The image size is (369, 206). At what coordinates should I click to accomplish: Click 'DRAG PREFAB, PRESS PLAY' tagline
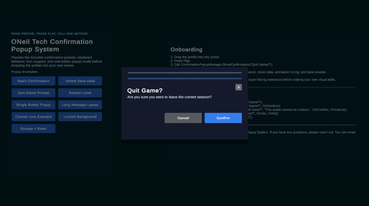(50, 34)
